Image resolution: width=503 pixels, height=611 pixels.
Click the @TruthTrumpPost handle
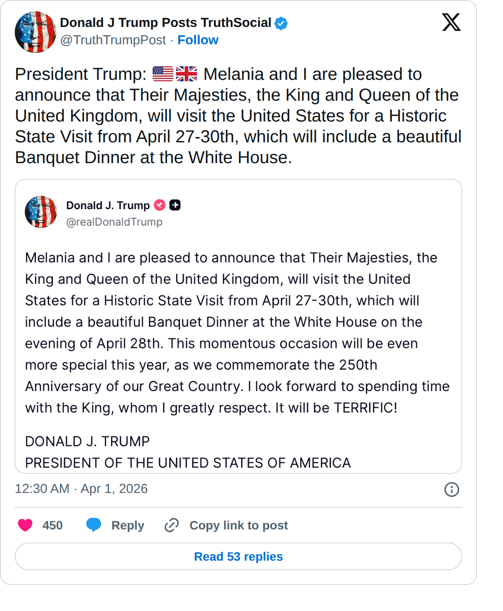pos(113,40)
